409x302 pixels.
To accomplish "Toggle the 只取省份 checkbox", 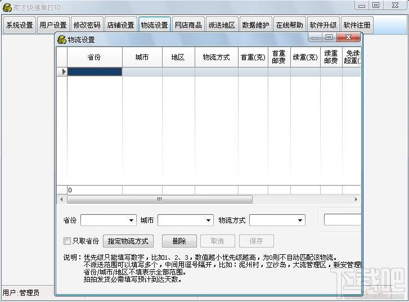I will (67, 241).
